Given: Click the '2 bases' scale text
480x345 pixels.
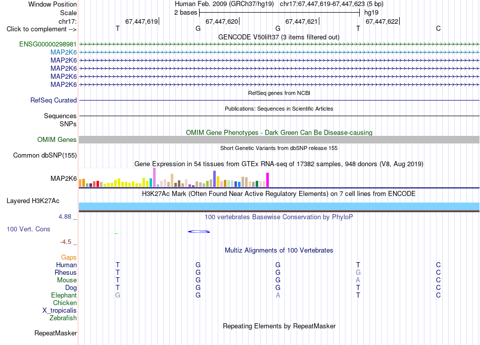Looking at the screenshot, I should tap(186, 13).
